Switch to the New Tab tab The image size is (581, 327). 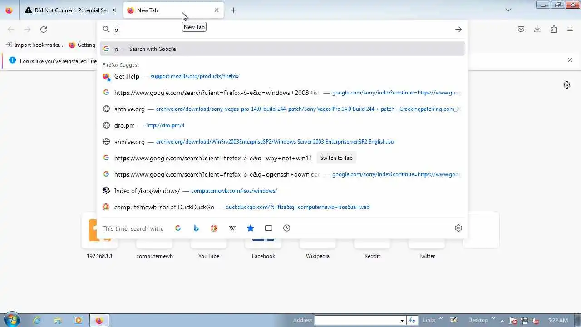point(173,10)
